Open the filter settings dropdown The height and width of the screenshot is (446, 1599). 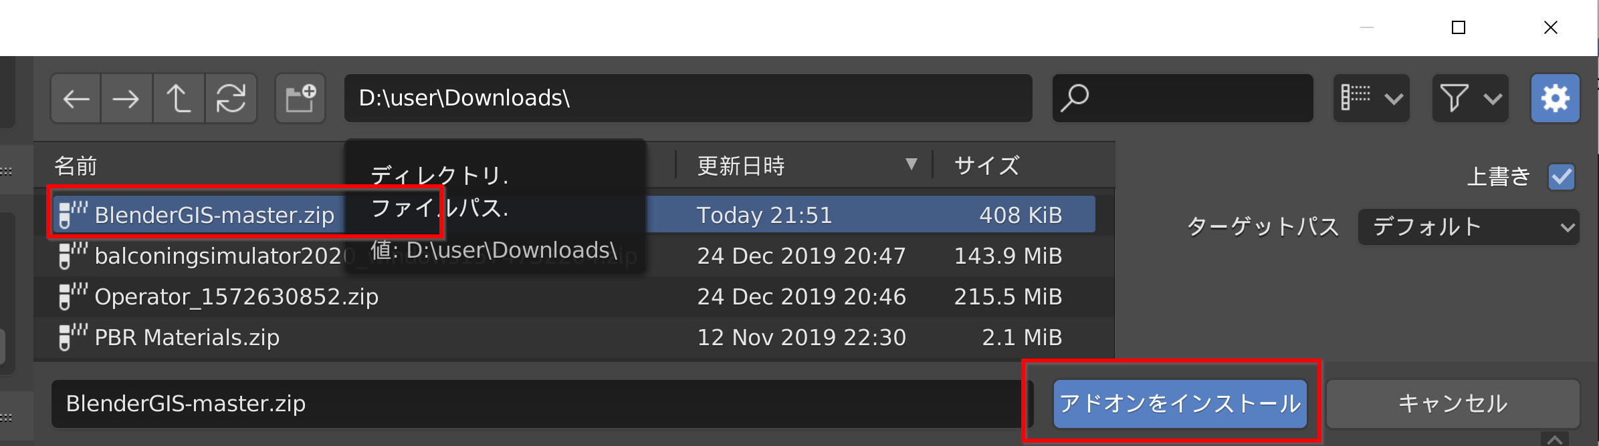click(1470, 98)
